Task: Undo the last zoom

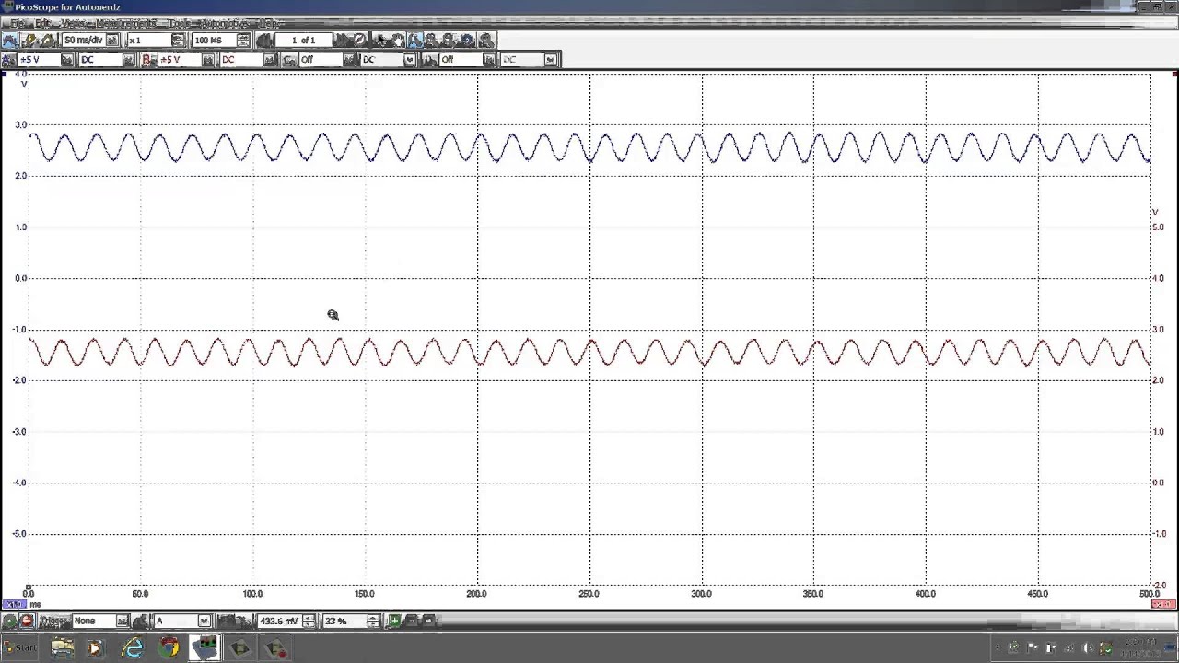Action: pyautogui.click(x=467, y=41)
